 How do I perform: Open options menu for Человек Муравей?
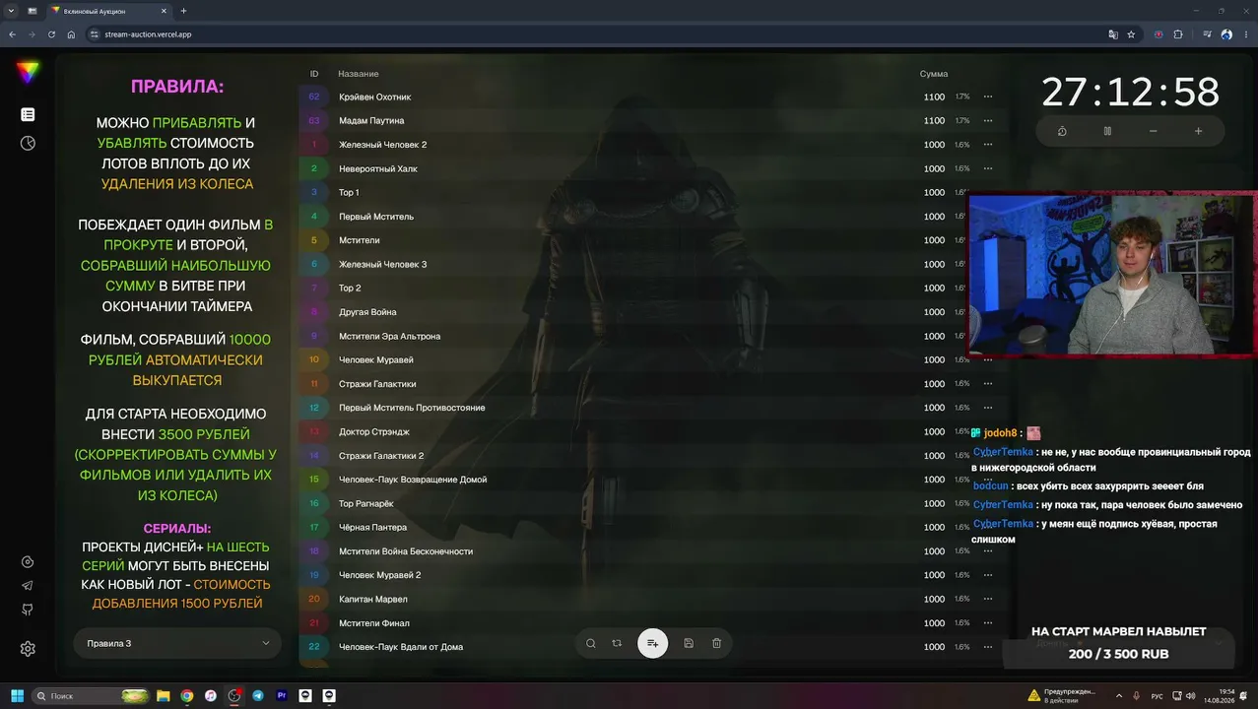click(x=988, y=359)
